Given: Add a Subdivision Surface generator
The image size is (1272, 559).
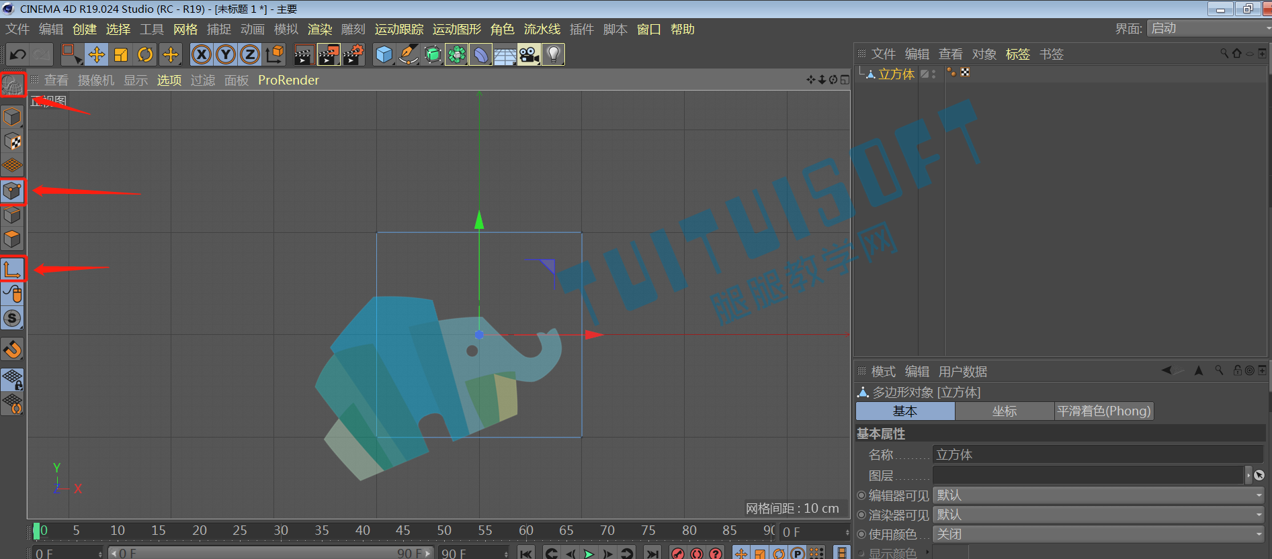Looking at the screenshot, I should tap(433, 54).
